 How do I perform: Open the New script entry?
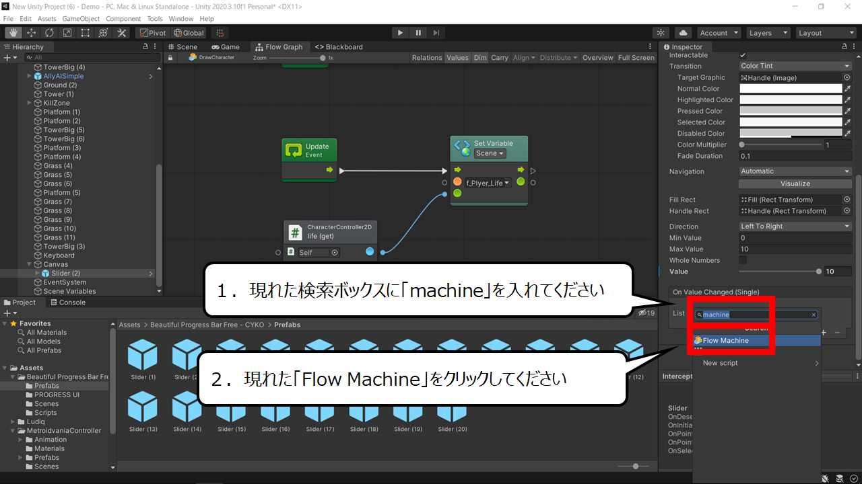tap(756, 363)
